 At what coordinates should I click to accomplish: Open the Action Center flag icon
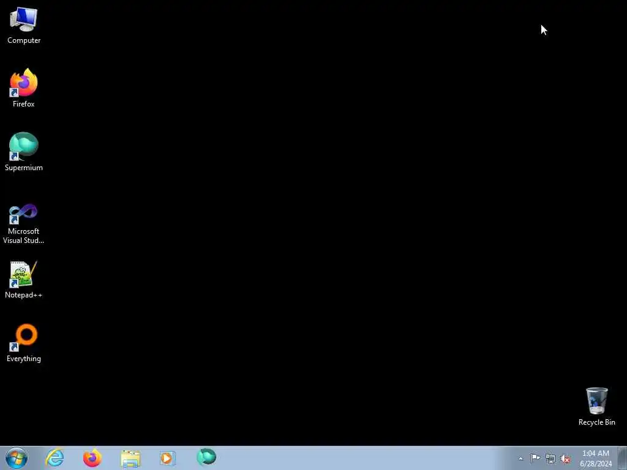click(x=535, y=458)
